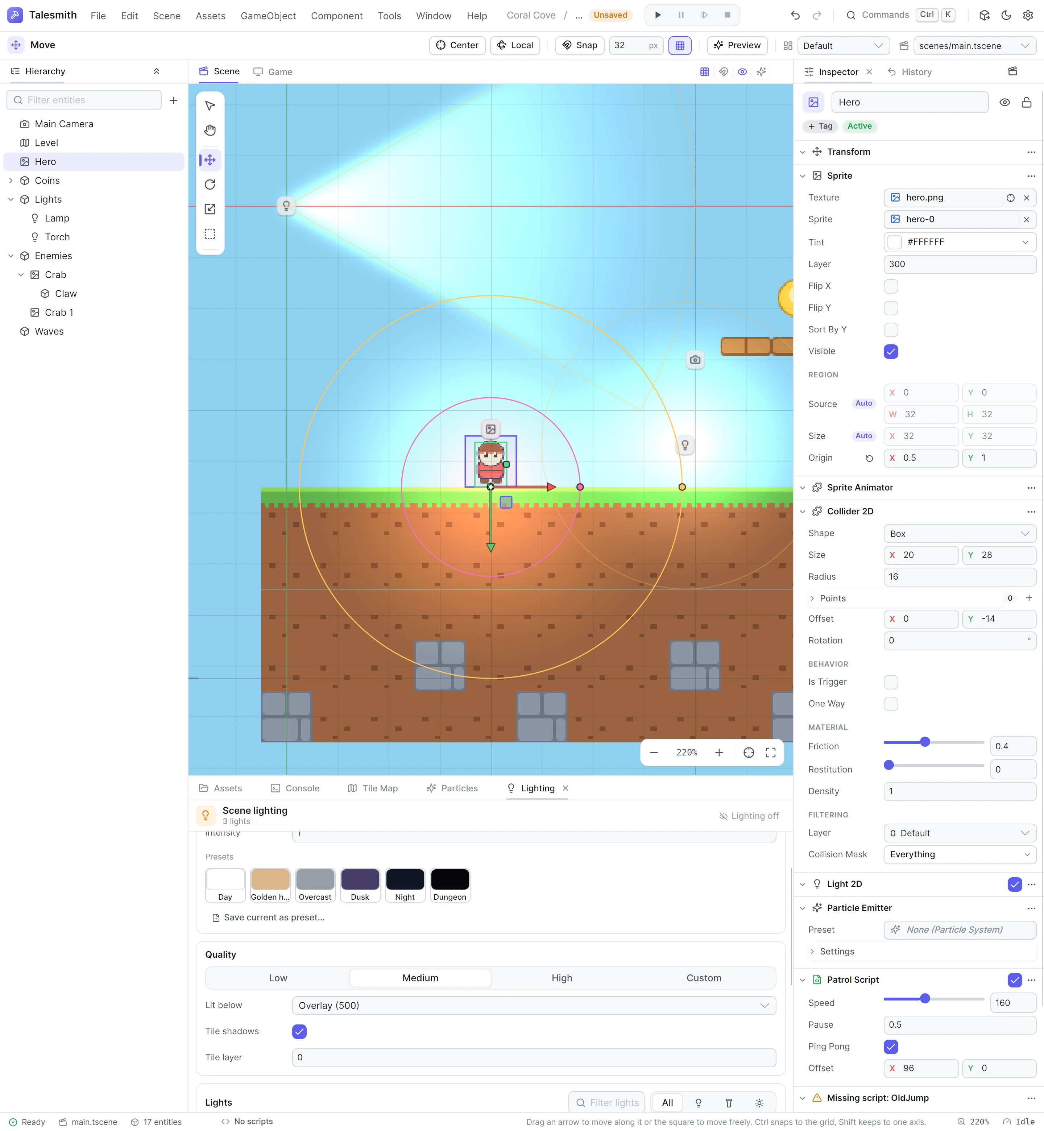The image size is (1044, 1131).
Task: Toggle the grid icon next to snap size
Action: point(680,46)
